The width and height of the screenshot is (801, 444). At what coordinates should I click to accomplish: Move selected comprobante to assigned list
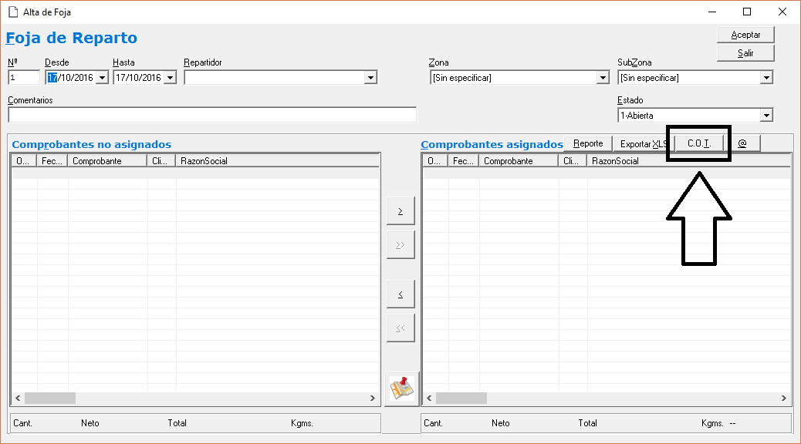click(x=400, y=210)
